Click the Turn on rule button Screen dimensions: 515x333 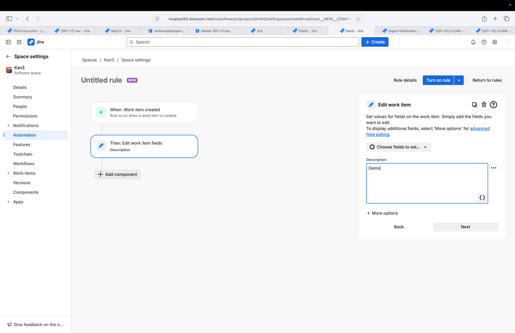[x=438, y=80]
